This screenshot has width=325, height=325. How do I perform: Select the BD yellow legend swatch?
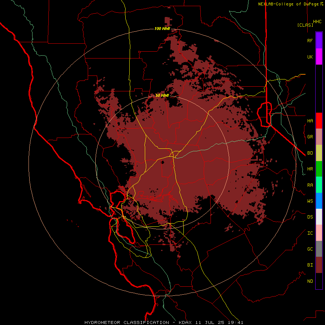(319, 153)
